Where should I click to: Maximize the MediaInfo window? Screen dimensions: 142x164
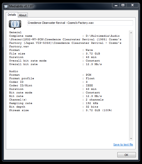tap(123, 5)
